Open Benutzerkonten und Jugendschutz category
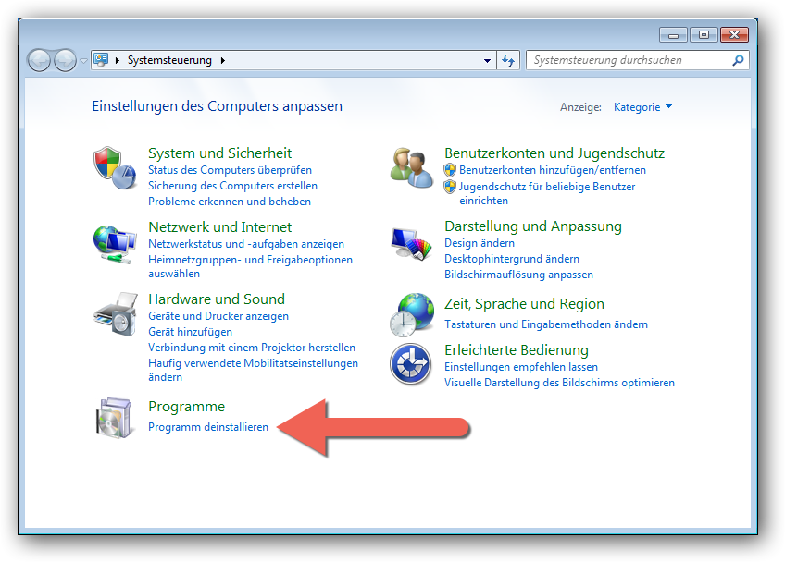This screenshot has height=562, width=785. [554, 153]
